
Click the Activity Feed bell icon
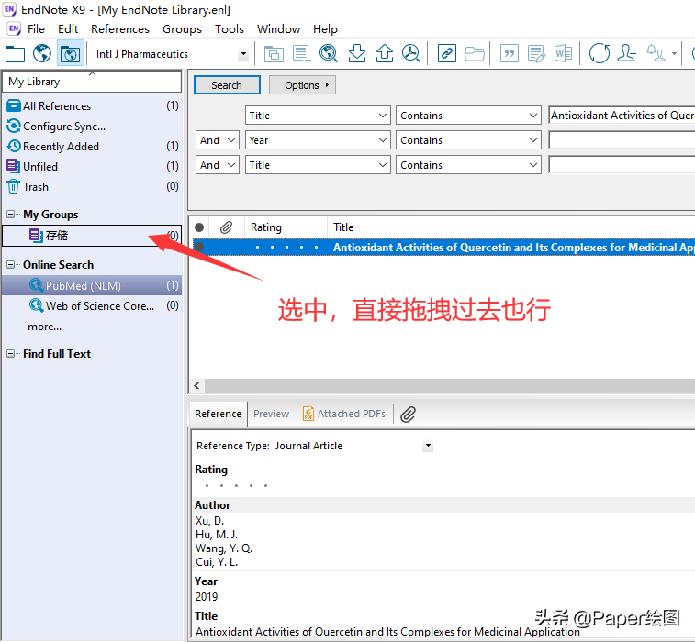[656, 54]
